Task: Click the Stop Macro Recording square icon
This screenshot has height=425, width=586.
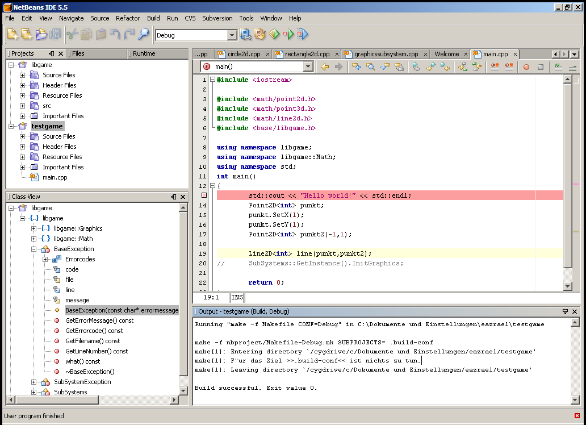Action: point(541,67)
